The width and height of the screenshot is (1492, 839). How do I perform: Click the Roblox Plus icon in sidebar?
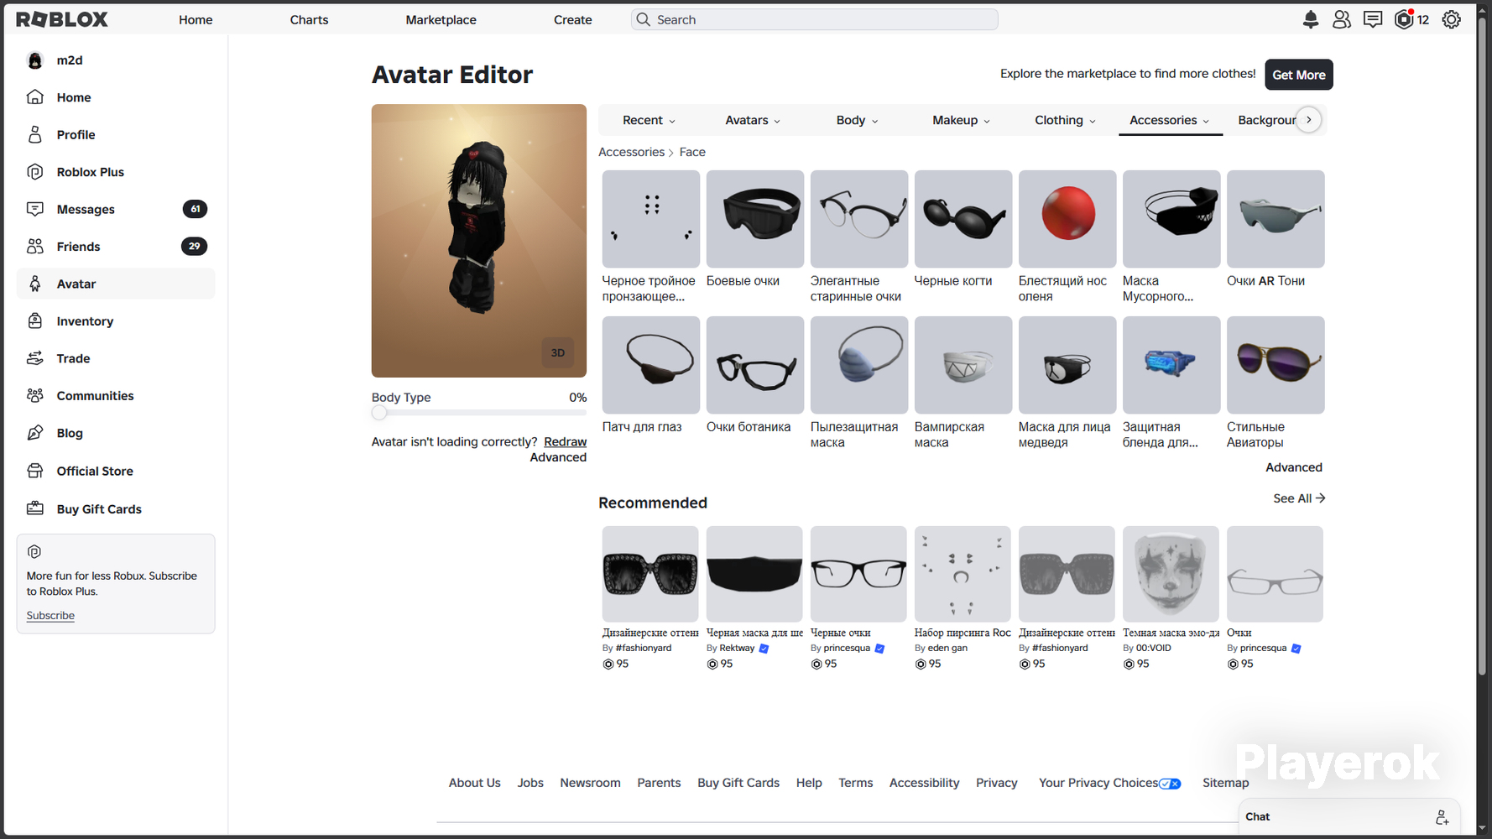pyautogui.click(x=35, y=172)
